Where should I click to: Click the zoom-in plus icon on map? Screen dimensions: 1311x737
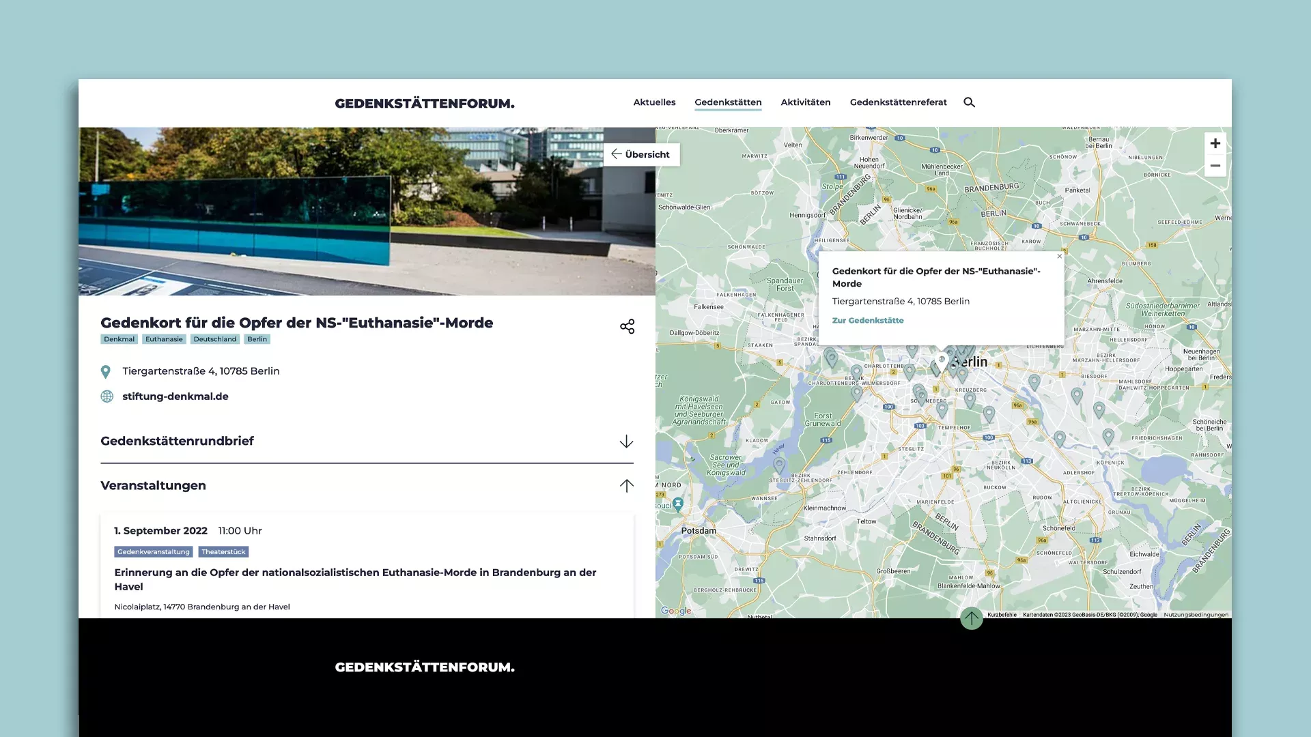(1214, 143)
